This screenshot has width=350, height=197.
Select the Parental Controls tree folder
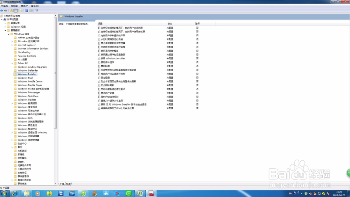tap(27, 56)
